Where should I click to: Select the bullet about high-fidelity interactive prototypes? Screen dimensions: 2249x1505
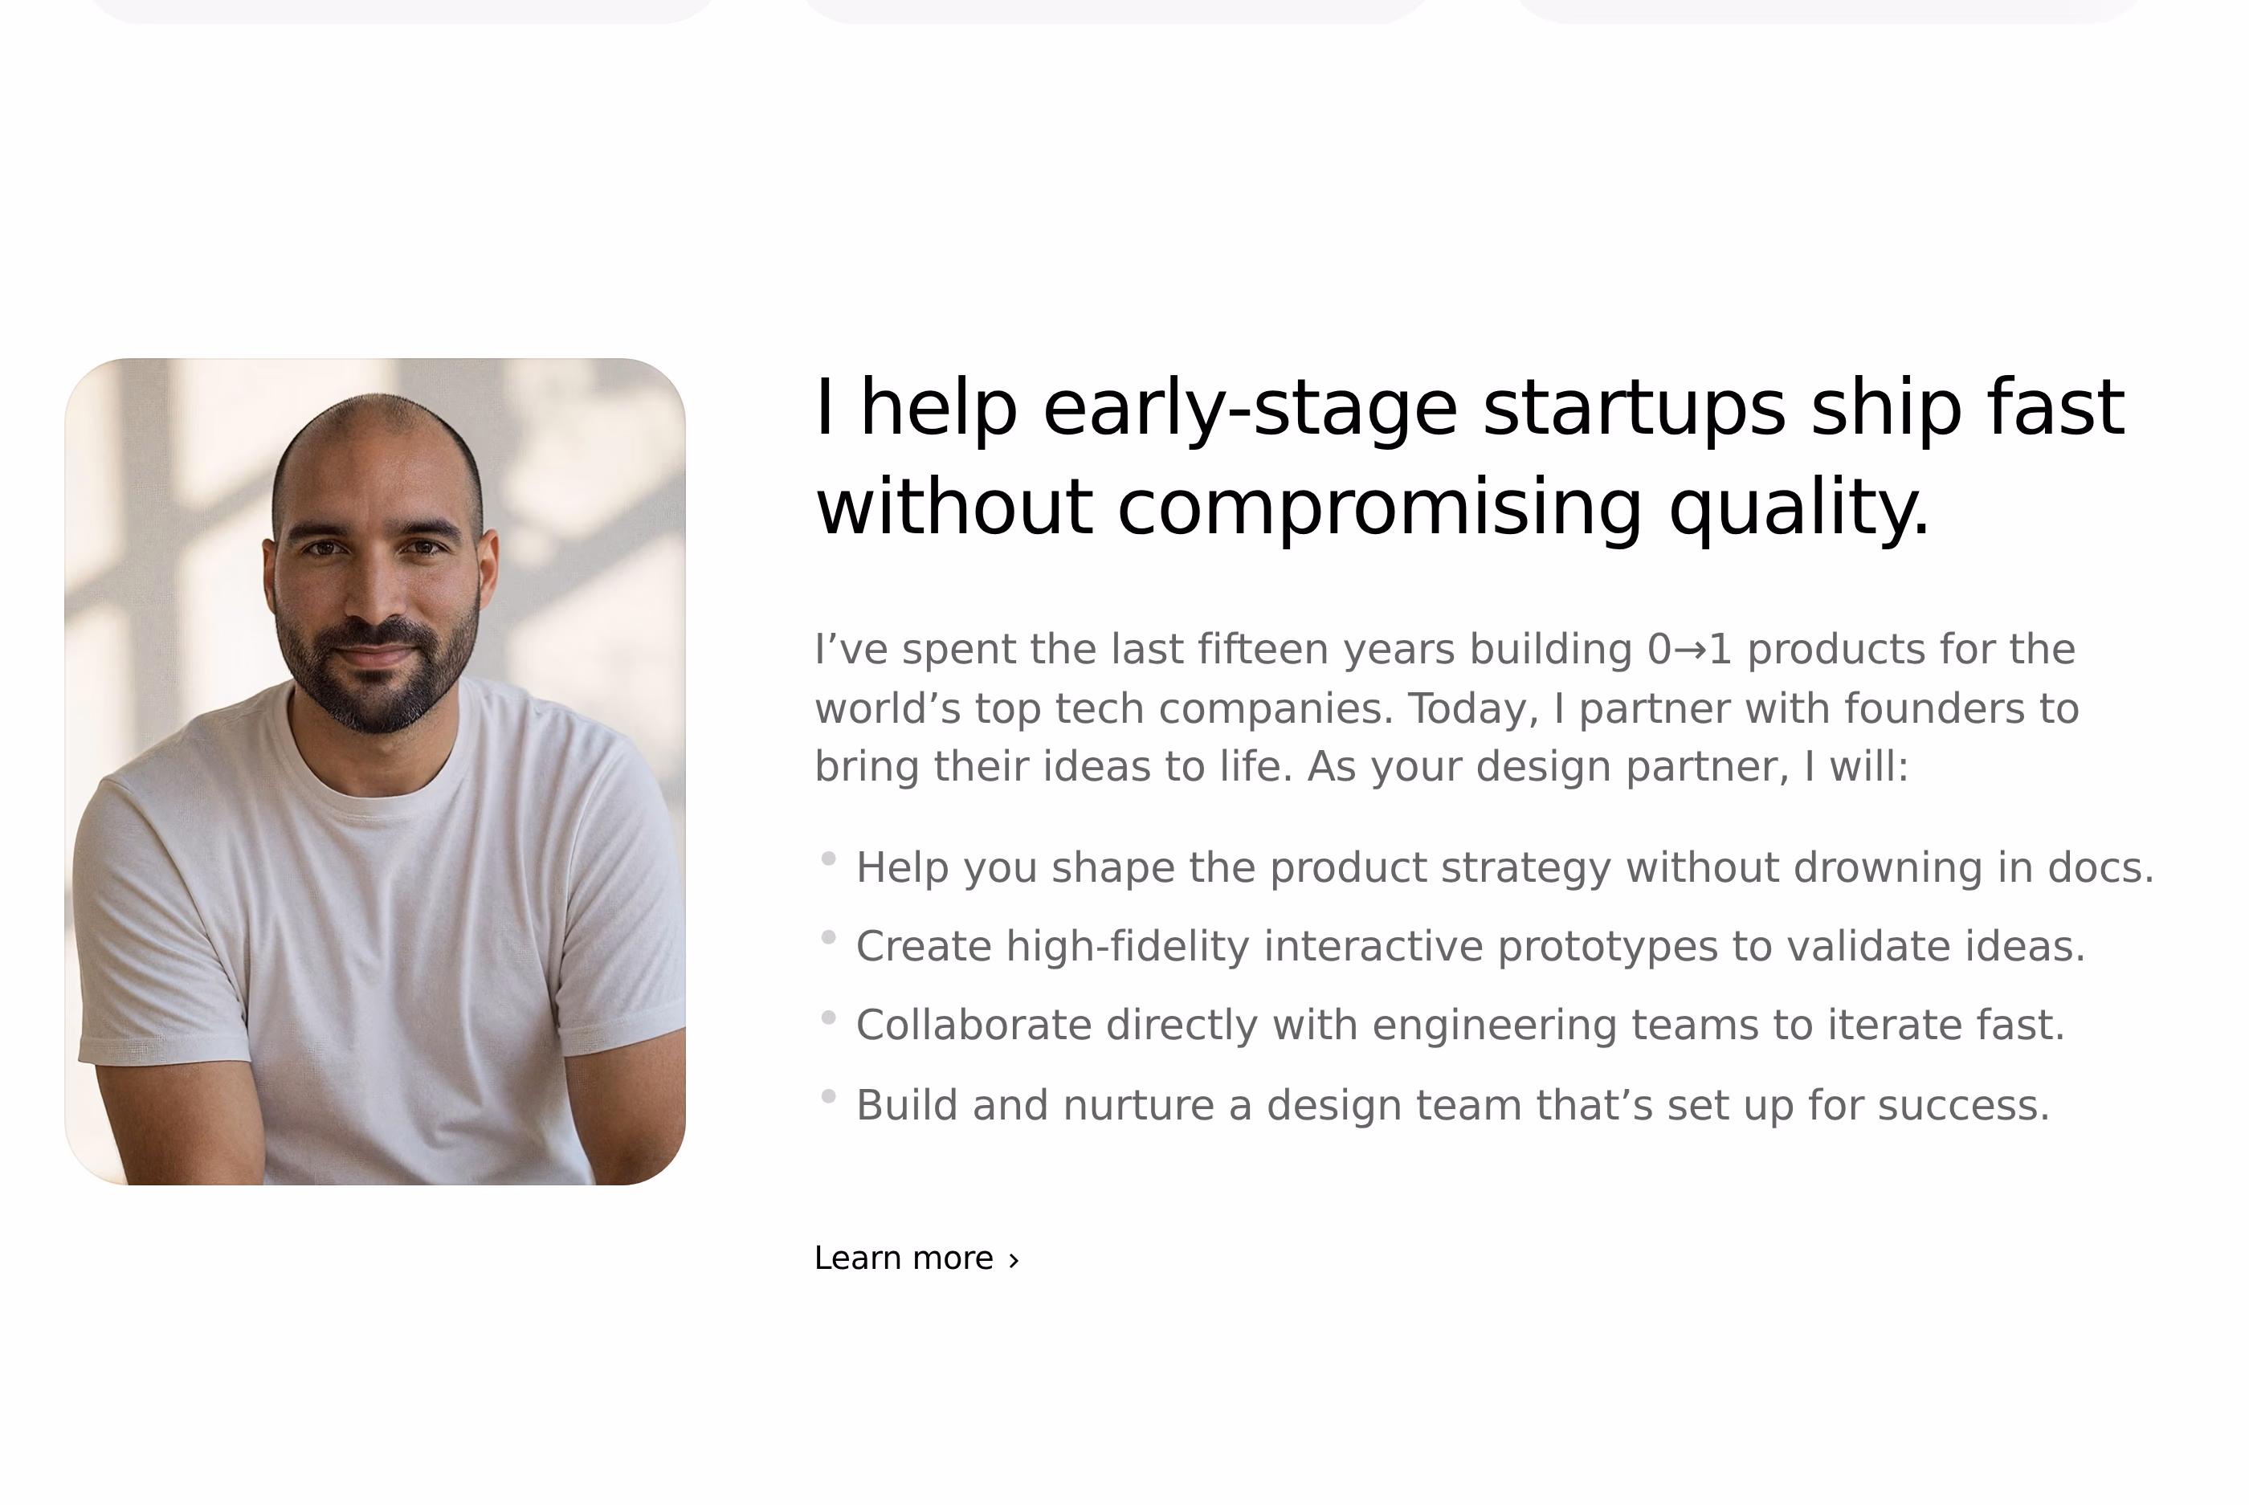pyautogui.click(x=1471, y=946)
